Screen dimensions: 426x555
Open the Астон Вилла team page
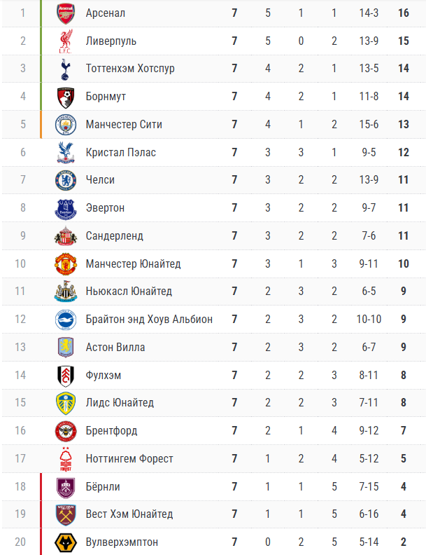click(115, 347)
